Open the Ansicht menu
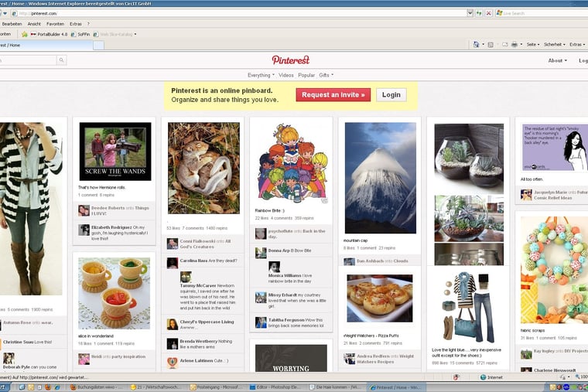The image size is (588, 392). click(x=34, y=24)
